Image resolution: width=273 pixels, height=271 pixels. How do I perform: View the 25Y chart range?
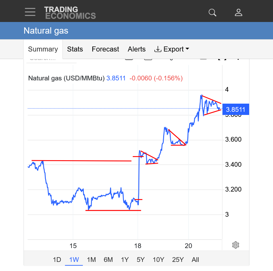pyautogui.click(x=178, y=260)
